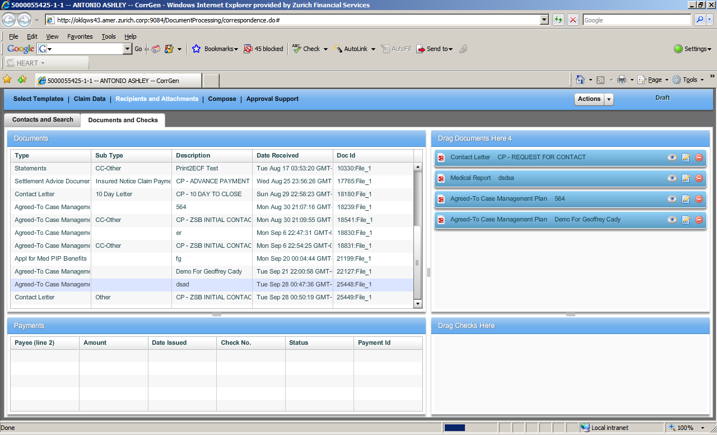This screenshot has width=717, height=435.
Task: Open the View menu
Action: pyautogui.click(x=52, y=36)
